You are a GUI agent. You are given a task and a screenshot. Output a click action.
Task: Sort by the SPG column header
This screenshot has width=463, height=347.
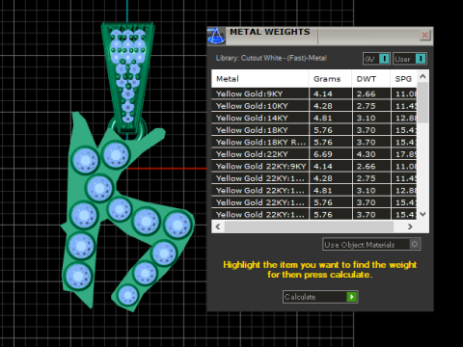(404, 79)
